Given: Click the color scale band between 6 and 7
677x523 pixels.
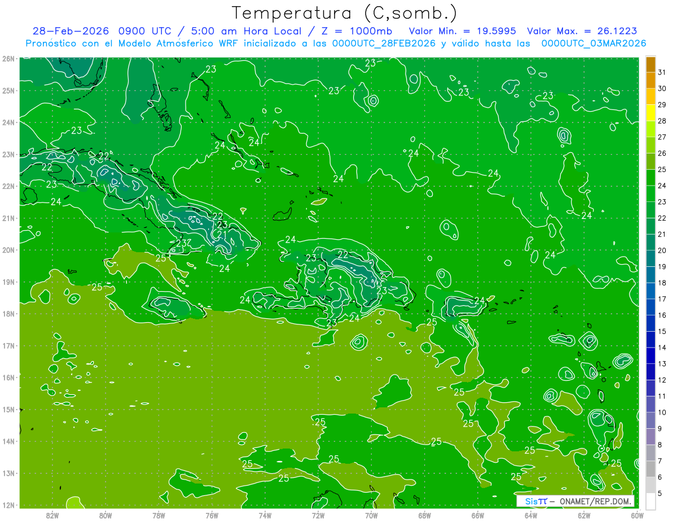Looking at the screenshot, I should click(650, 469).
